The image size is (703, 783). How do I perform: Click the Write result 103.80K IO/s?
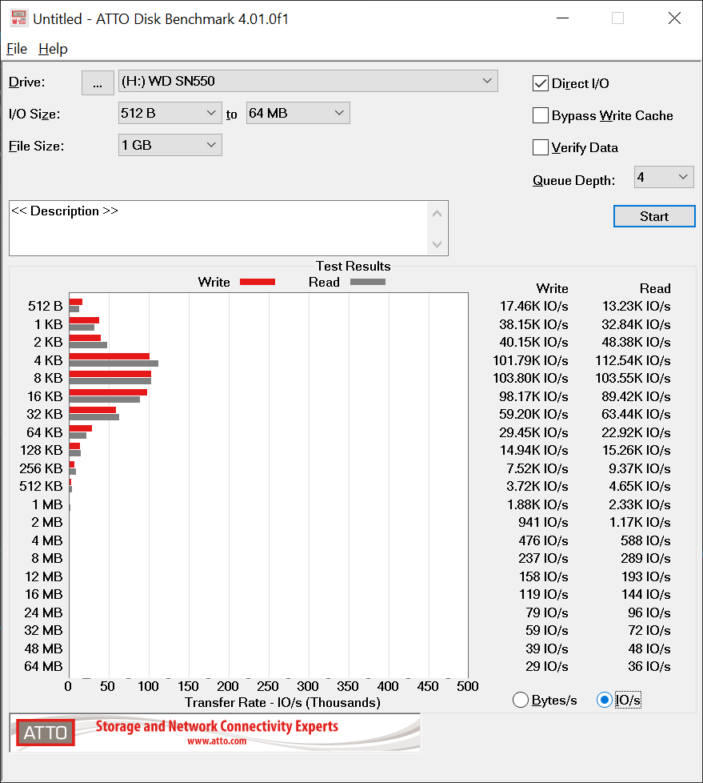530,378
